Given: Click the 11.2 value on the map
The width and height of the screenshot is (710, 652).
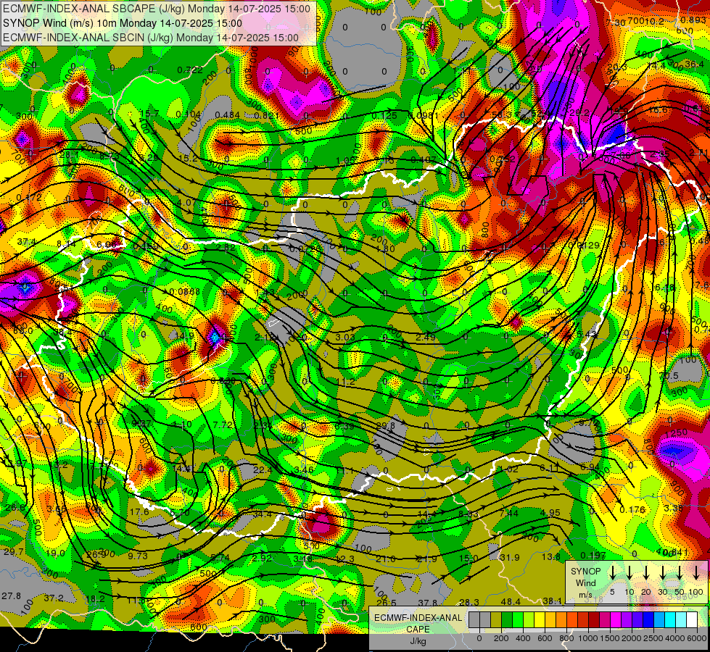Looking at the screenshot, I should (x=345, y=382).
